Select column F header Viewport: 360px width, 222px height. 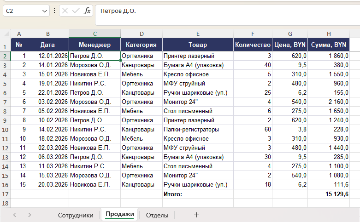click(253, 34)
